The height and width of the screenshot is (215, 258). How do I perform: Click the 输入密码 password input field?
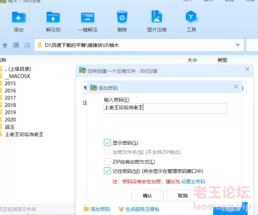tap(165, 108)
